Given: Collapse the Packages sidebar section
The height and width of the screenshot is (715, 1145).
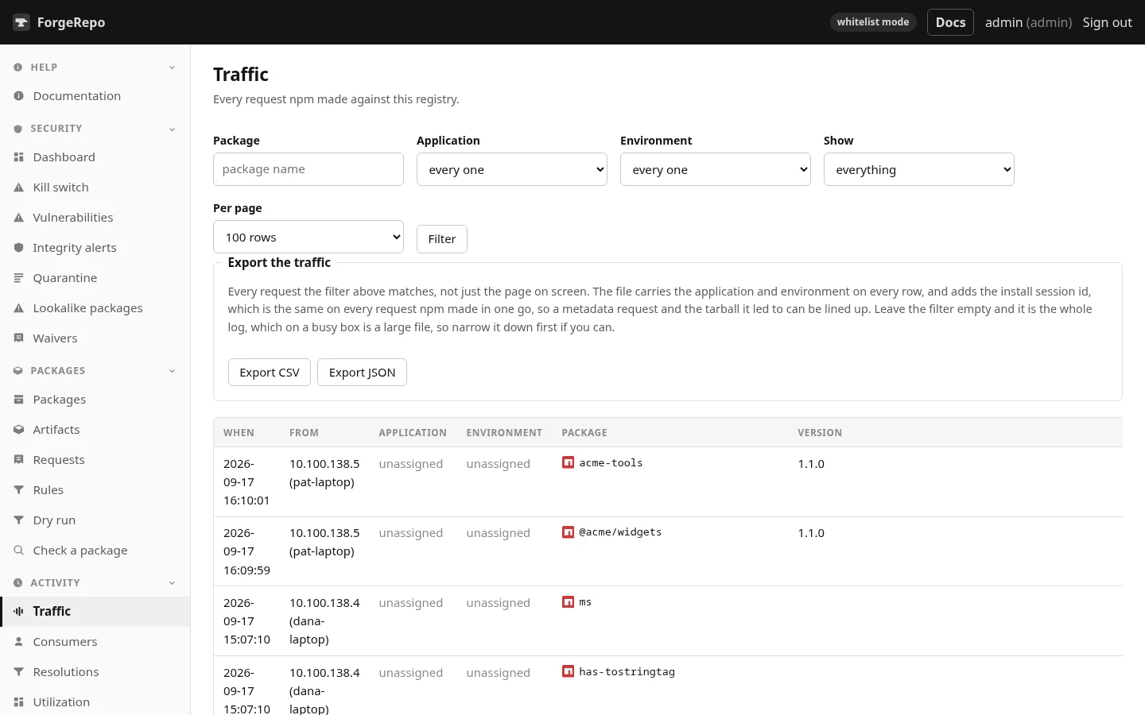Looking at the screenshot, I should point(172,371).
